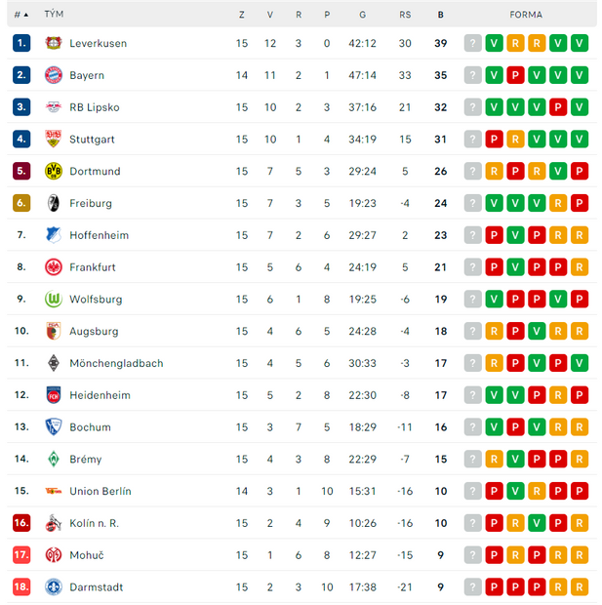Click the Dortmund BVB logo
Viewport: 602px width, 605px height.
tap(54, 171)
